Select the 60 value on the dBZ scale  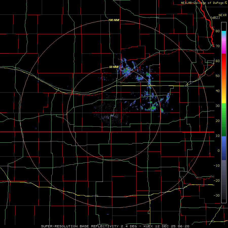coord(218,61)
